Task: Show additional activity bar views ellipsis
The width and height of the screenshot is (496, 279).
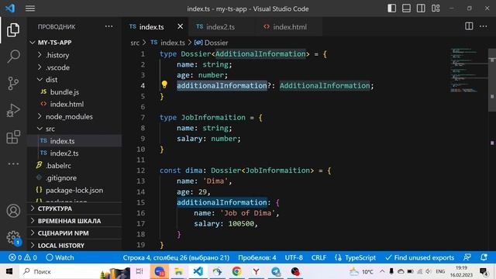Action: click(13, 164)
